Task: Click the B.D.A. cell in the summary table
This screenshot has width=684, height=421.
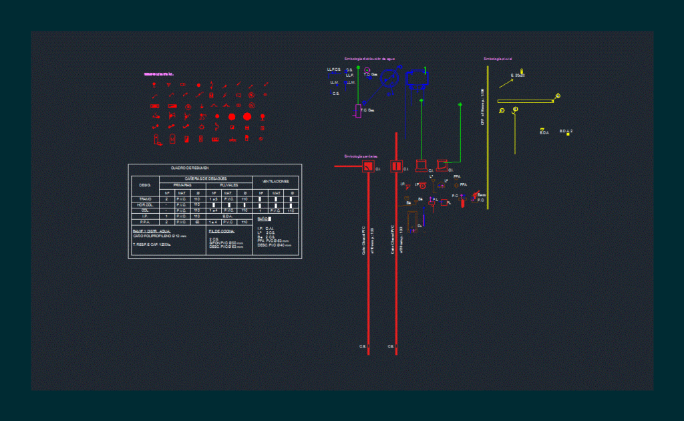Action: pos(228,217)
